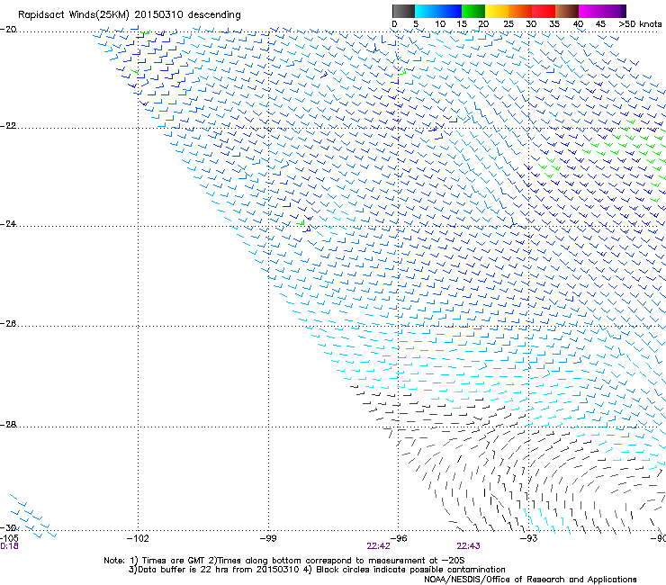Click the magenta-purple 40-50 knots color swatch
666x585 pixels.
point(602,11)
